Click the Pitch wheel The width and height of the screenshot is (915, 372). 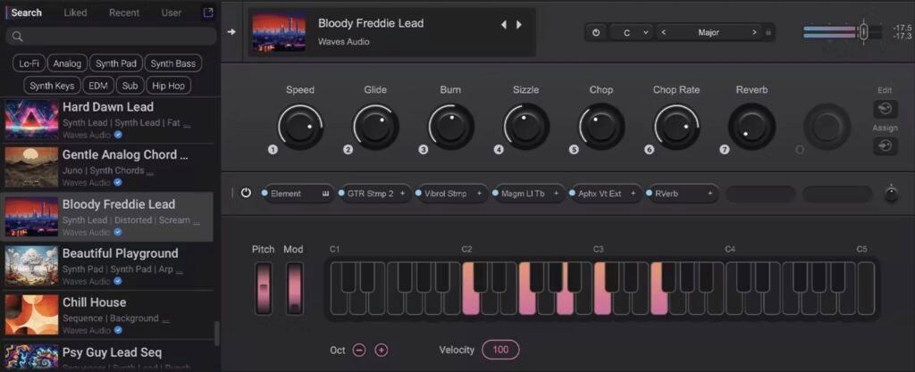click(264, 289)
